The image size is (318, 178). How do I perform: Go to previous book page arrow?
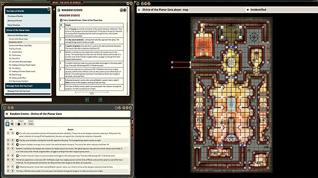[x=87, y=100]
